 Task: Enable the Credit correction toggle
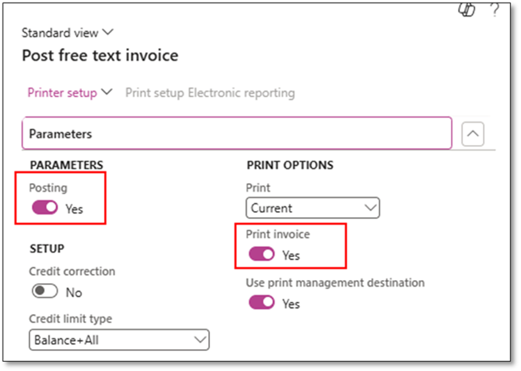45,292
